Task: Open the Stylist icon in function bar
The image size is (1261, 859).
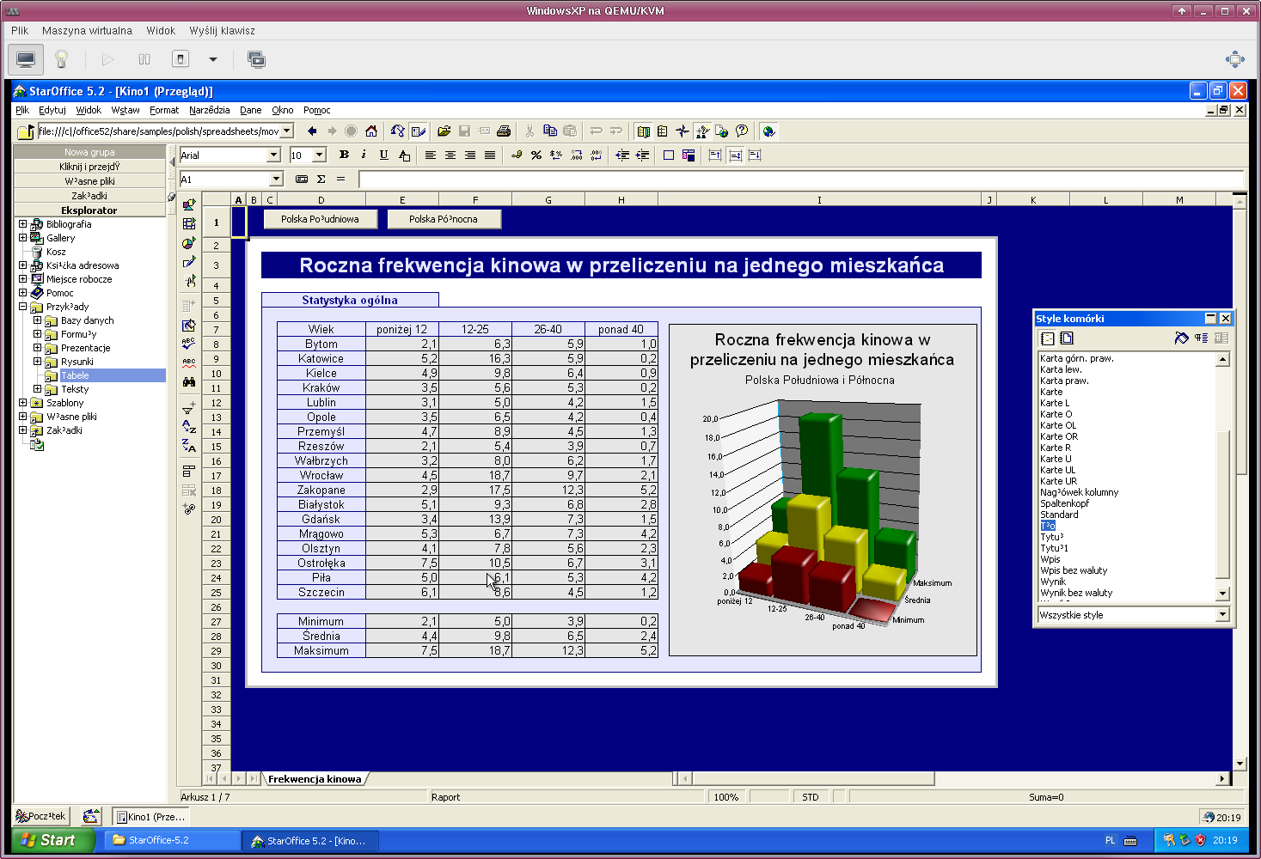Action: (x=702, y=131)
